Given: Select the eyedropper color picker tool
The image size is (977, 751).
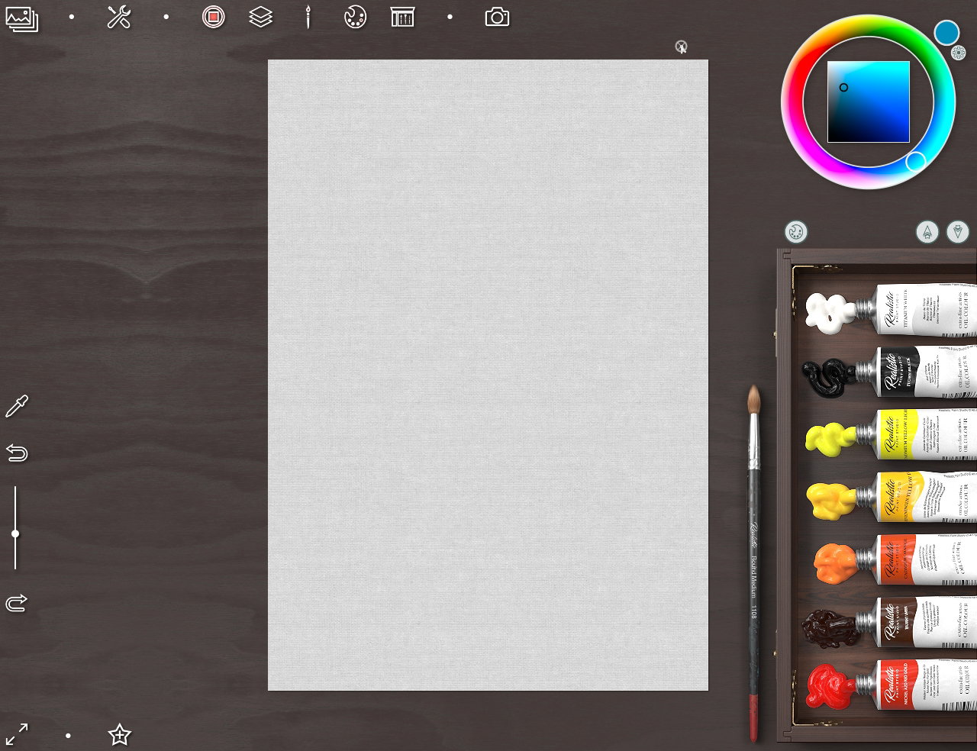Looking at the screenshot, I should point(16,407).
